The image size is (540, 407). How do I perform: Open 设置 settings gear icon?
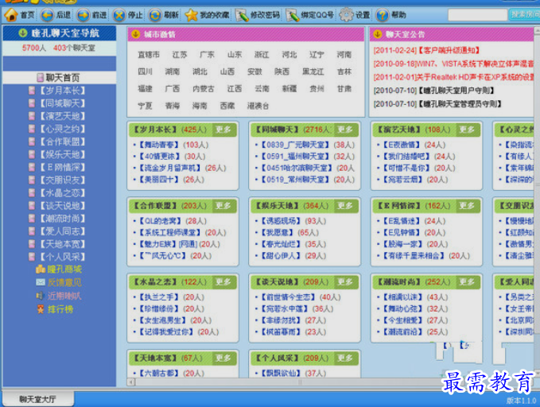[x=346, y=15]
